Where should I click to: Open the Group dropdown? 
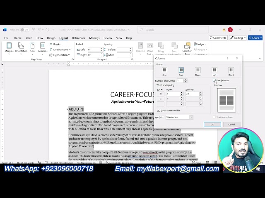coord(200,49)
